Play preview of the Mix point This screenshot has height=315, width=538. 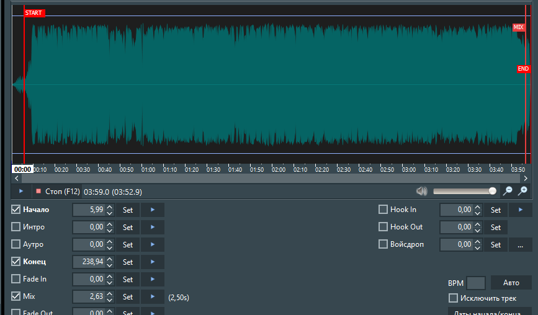tap(153, 297)
